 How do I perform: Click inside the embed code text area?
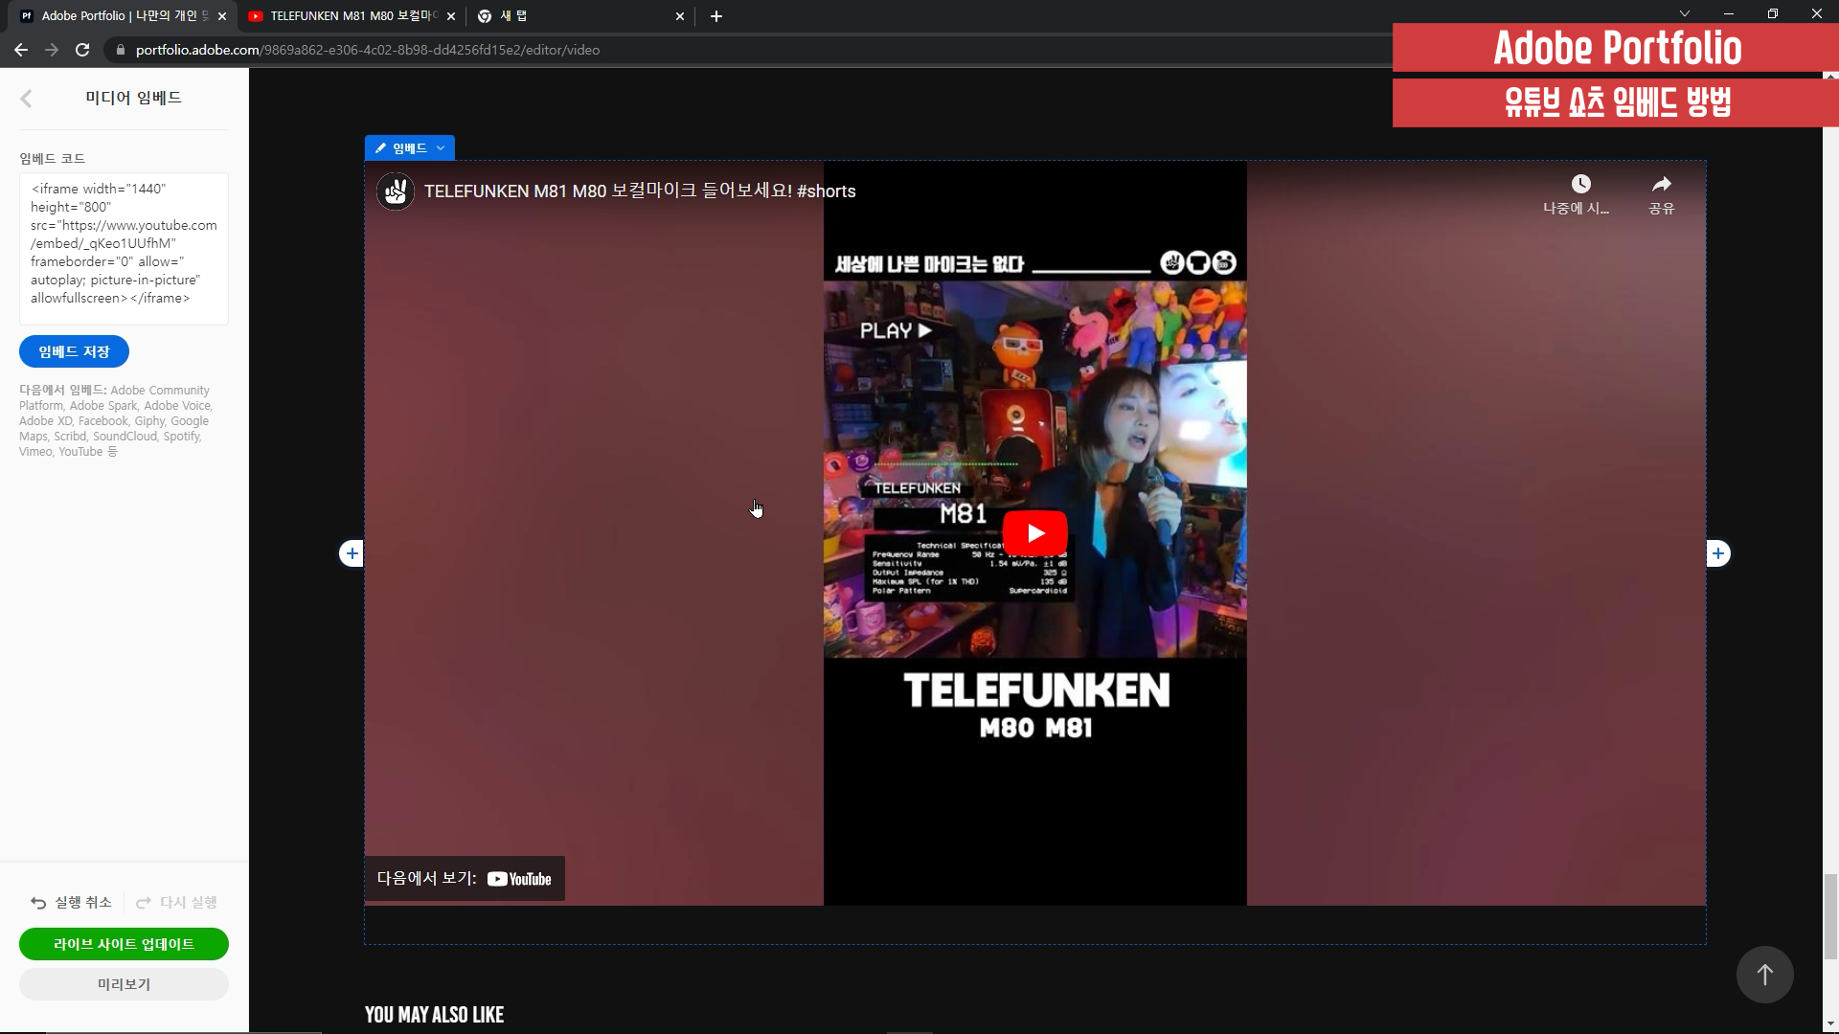pos(124,247)
